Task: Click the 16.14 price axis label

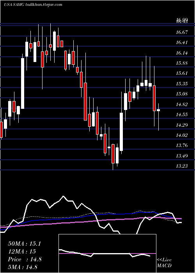Action: click(x=182, y=53)
